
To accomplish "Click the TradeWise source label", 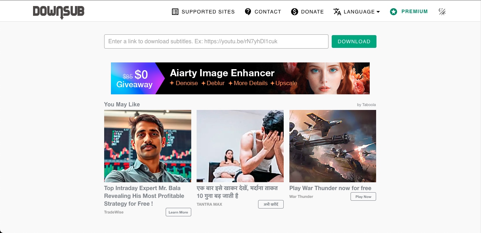I will (x=114, y=212).
